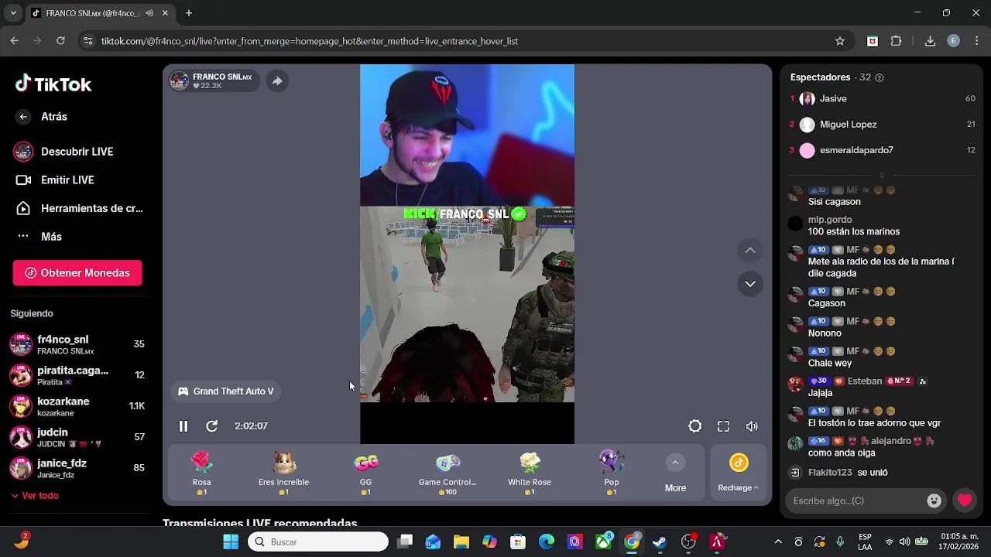Send the GG gift
This screenshot has height=557, width=991.
(365, 473)
